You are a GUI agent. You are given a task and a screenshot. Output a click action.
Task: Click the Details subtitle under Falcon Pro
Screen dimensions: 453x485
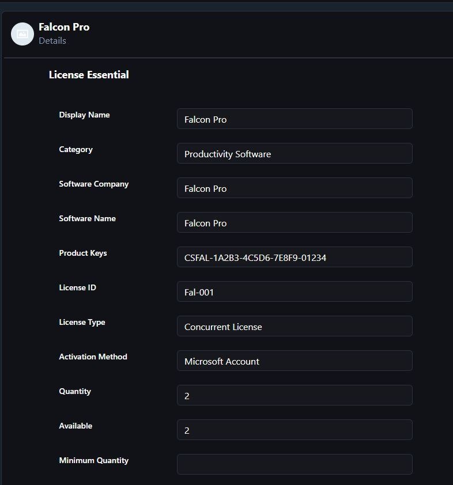pos(52,41)
